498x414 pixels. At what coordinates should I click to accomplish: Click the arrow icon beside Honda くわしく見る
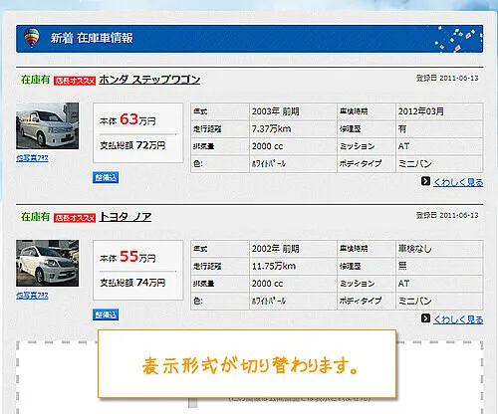coord(425,181)
